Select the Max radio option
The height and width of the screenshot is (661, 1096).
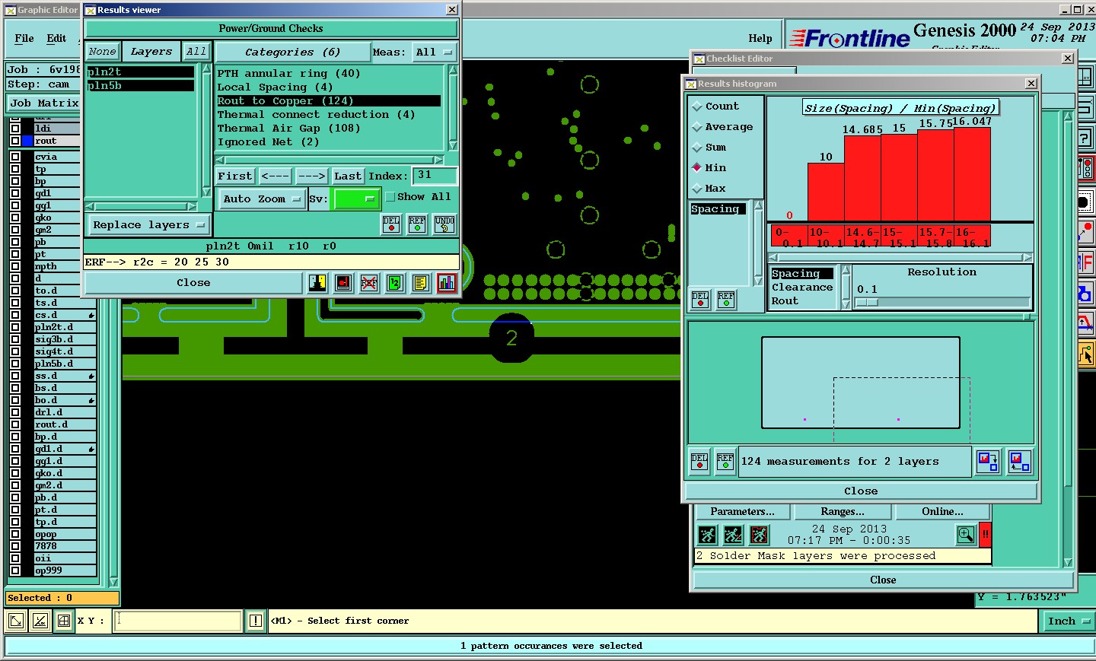coord(696,189)
